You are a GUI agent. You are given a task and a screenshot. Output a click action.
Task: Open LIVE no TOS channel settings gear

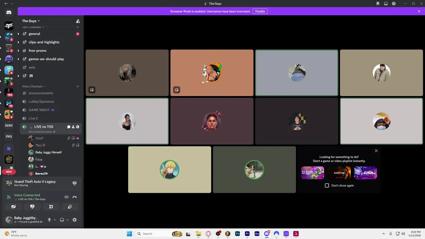click(x=78, y=127)
